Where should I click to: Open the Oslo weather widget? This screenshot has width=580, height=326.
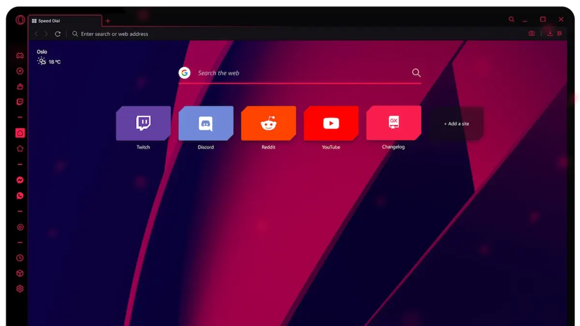pos(48,57)
